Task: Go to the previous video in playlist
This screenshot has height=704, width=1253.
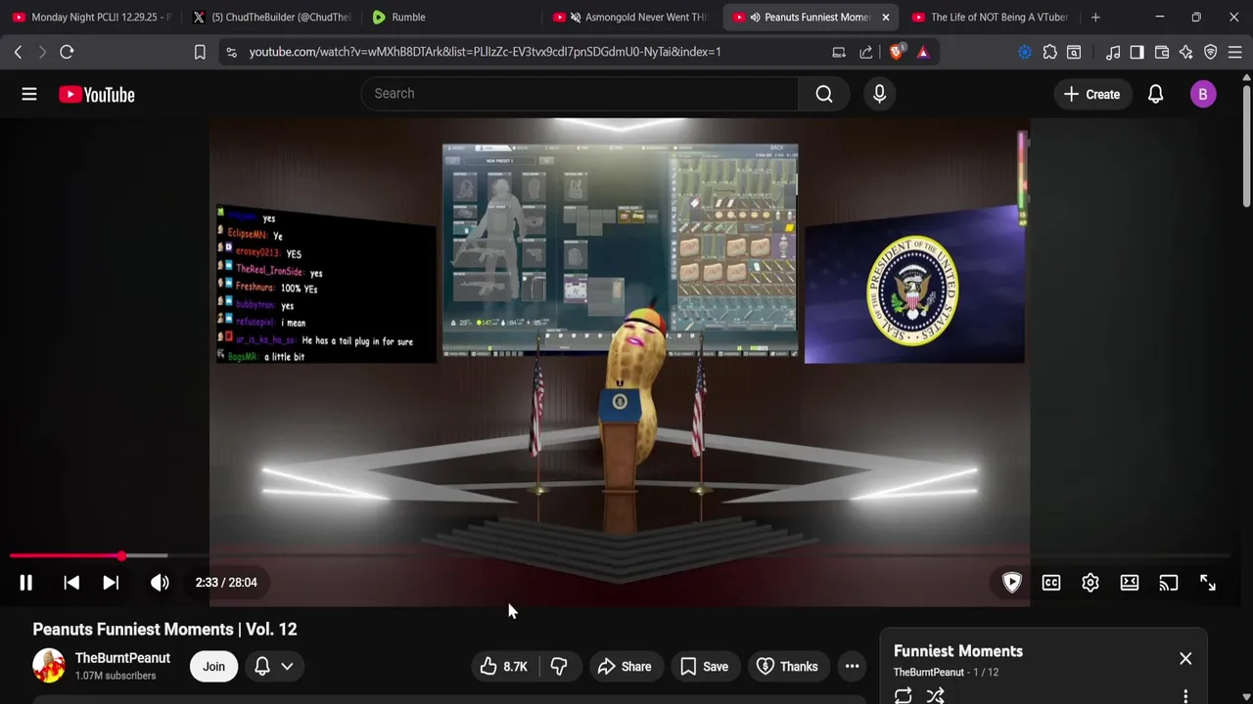Action: tap(71, 583)
